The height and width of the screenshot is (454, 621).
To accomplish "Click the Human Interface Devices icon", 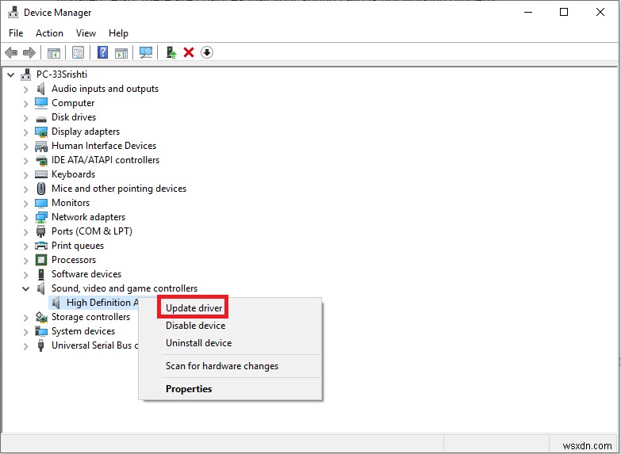I will pos(41,146).
